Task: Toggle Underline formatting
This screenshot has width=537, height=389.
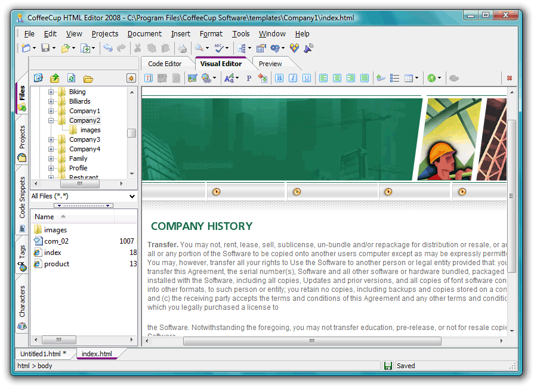Action: click(307, 78)
